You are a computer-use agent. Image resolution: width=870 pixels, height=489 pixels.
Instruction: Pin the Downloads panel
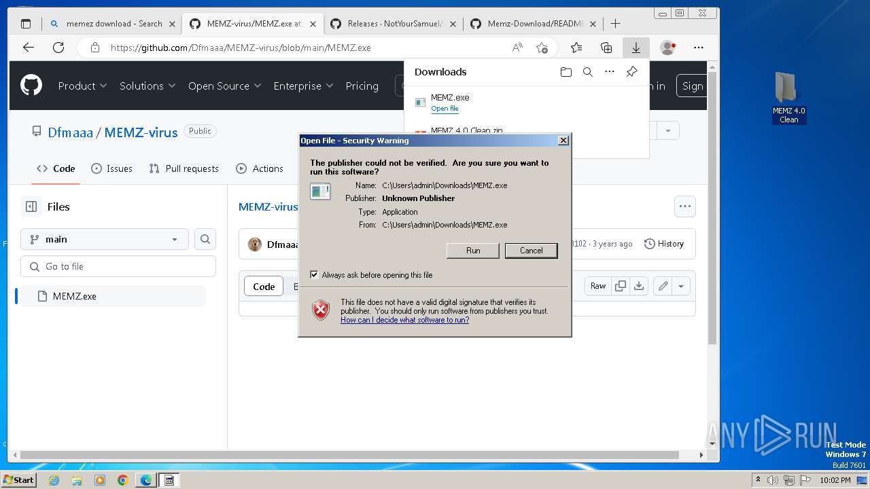tap(631, 72)
